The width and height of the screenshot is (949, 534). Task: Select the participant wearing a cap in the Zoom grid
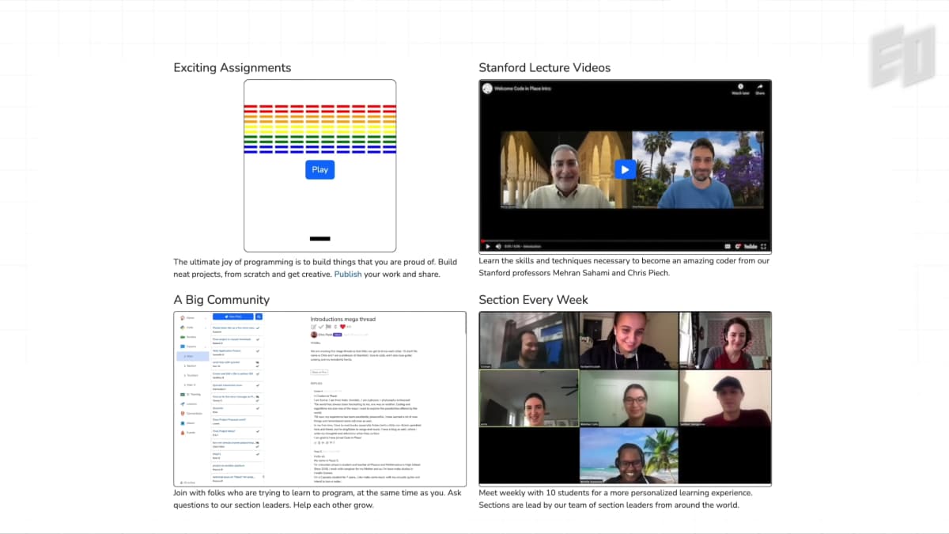point(725,398)
